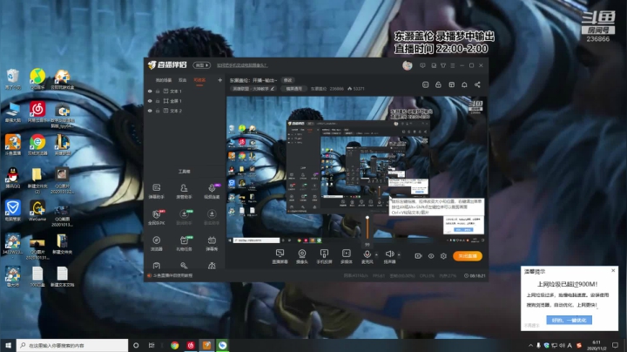
Task: Open the 礼物任务 gift task tool
Action: click(184, 243)
